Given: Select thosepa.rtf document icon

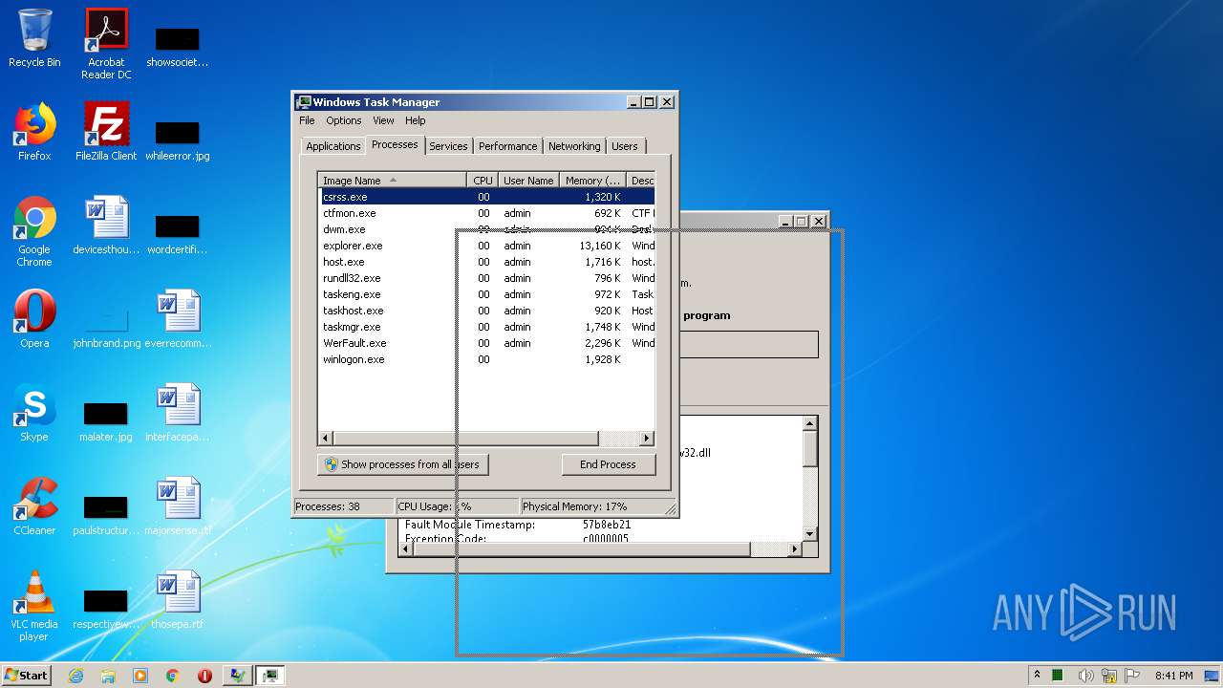Looking at the screenshot, I should coord(178,600).
